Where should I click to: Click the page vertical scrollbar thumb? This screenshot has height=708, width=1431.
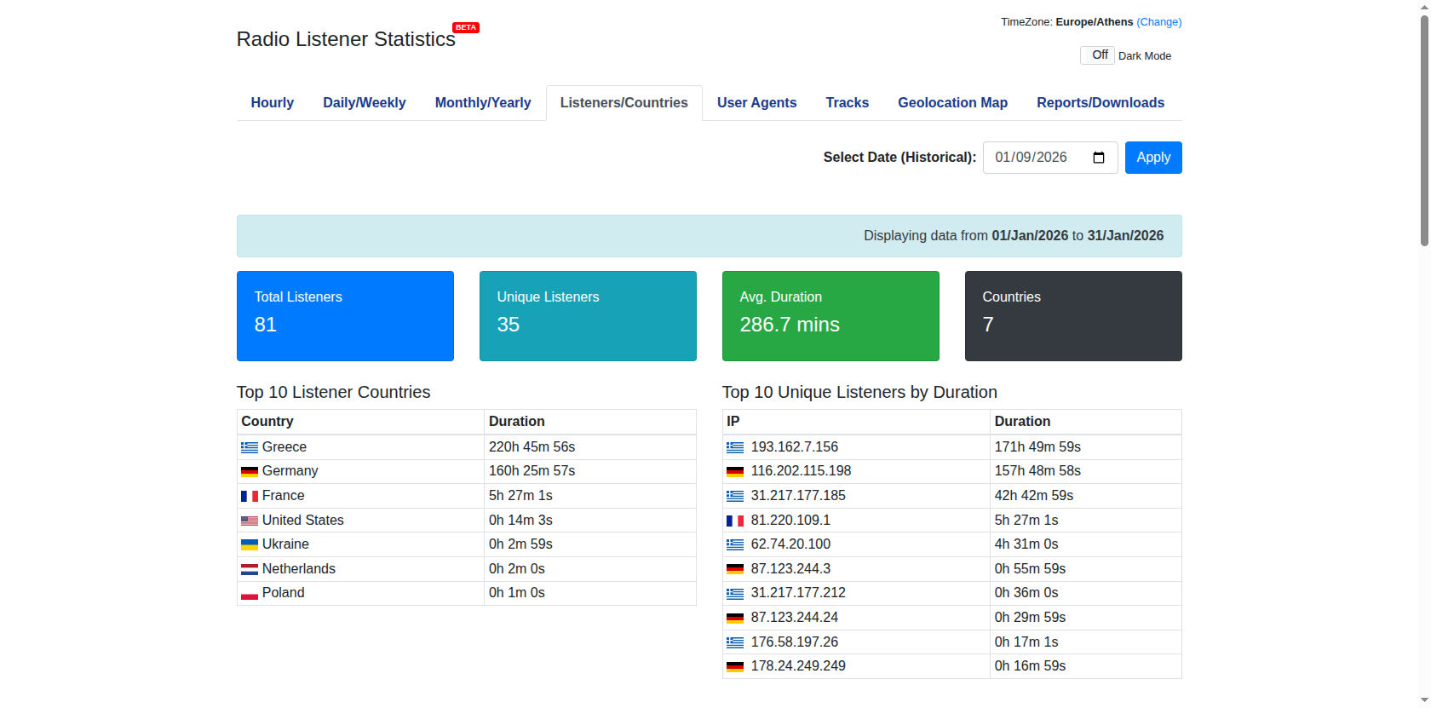1423,128
